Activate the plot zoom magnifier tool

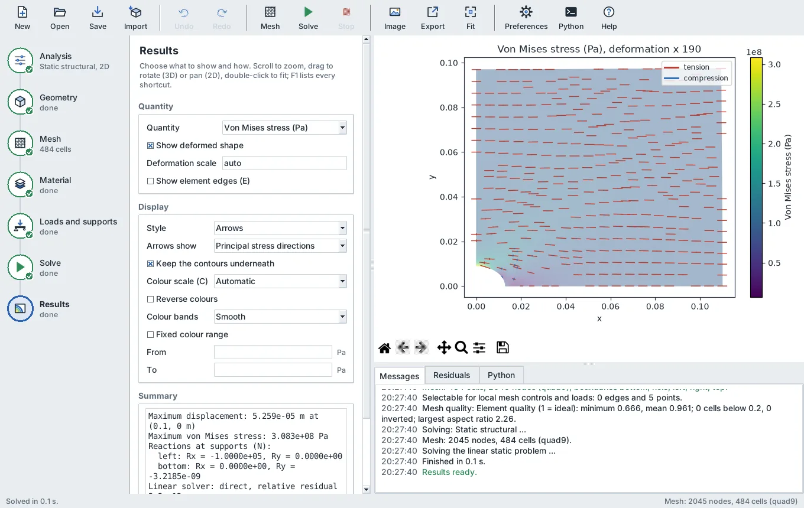coord(462,348)
